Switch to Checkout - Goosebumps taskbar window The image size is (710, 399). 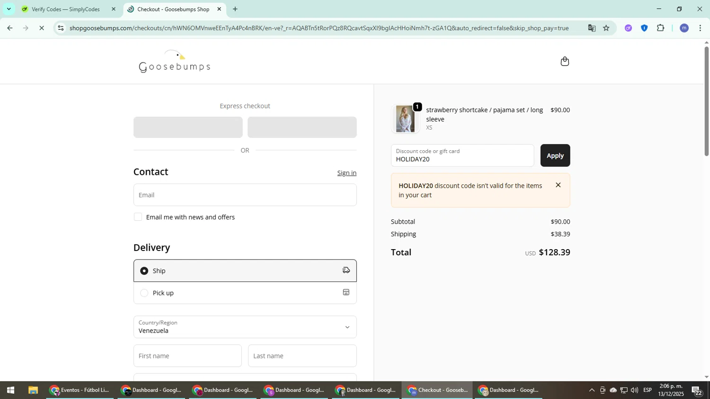[437, 390]
